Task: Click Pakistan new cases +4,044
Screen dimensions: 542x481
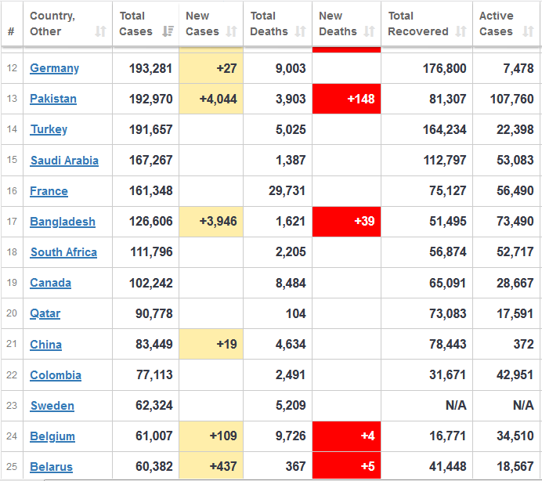Action: tap(218, 99)
